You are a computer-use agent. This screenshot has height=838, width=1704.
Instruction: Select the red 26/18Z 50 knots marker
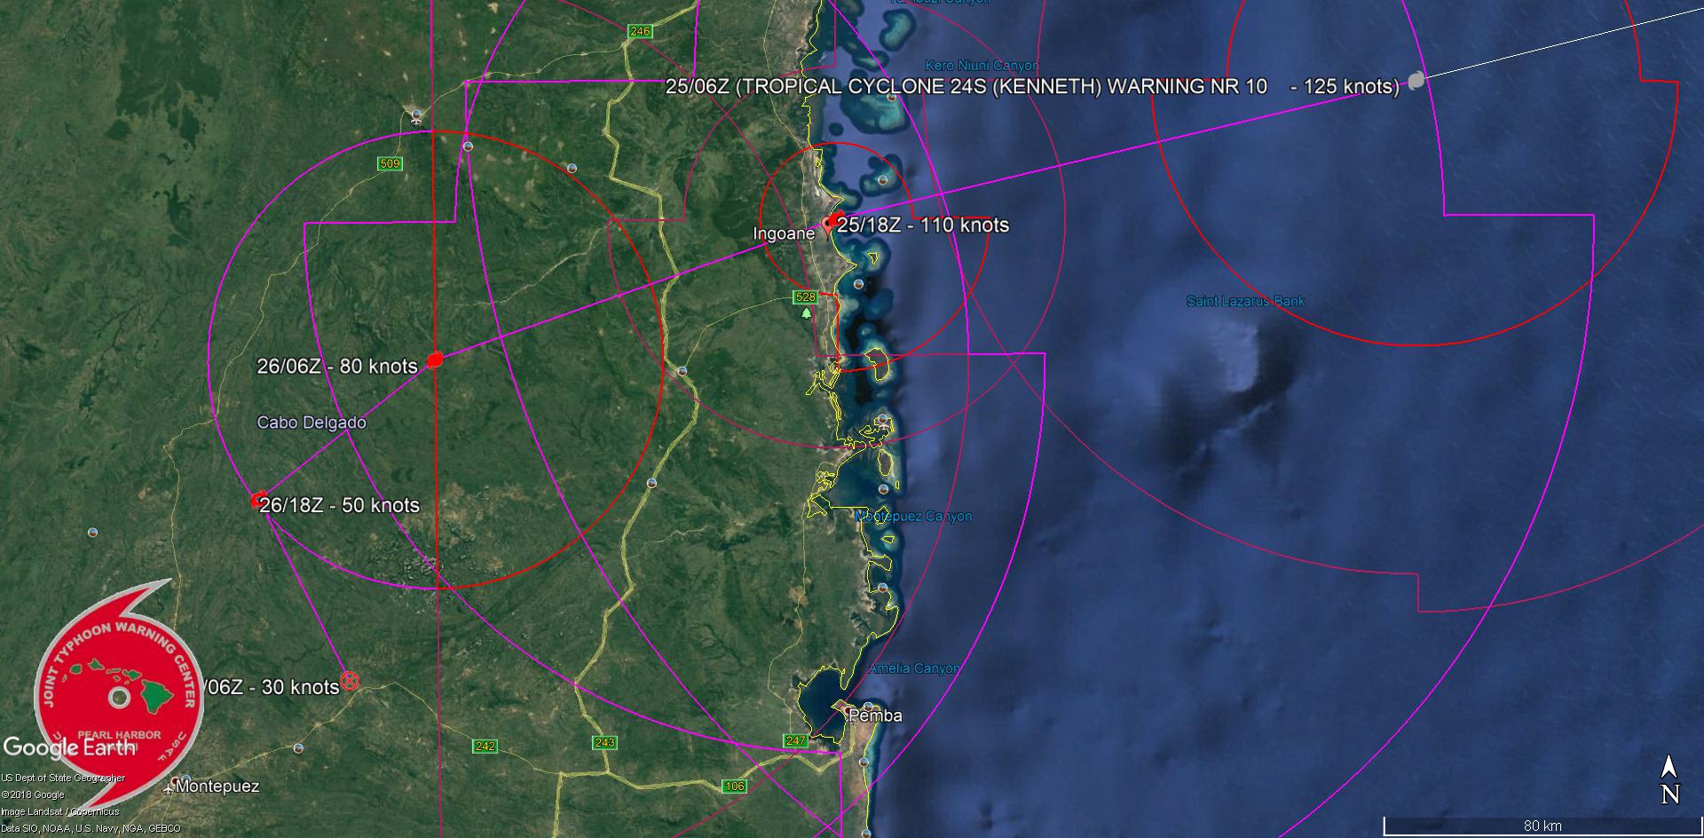coord(259,500)
